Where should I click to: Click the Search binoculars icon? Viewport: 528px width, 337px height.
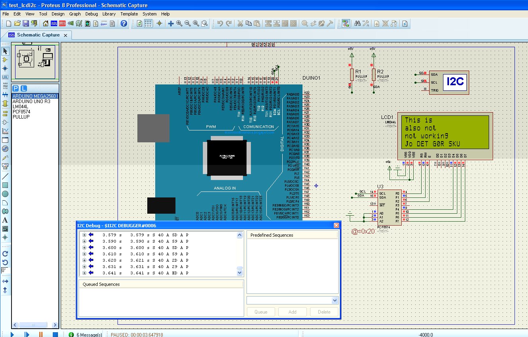click(x=357, y=24)
